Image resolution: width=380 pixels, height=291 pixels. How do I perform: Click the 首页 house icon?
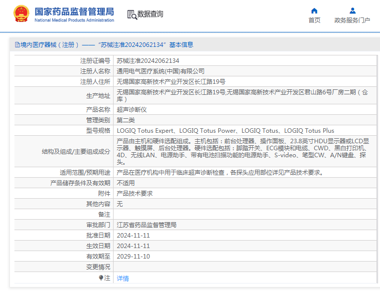314,10
